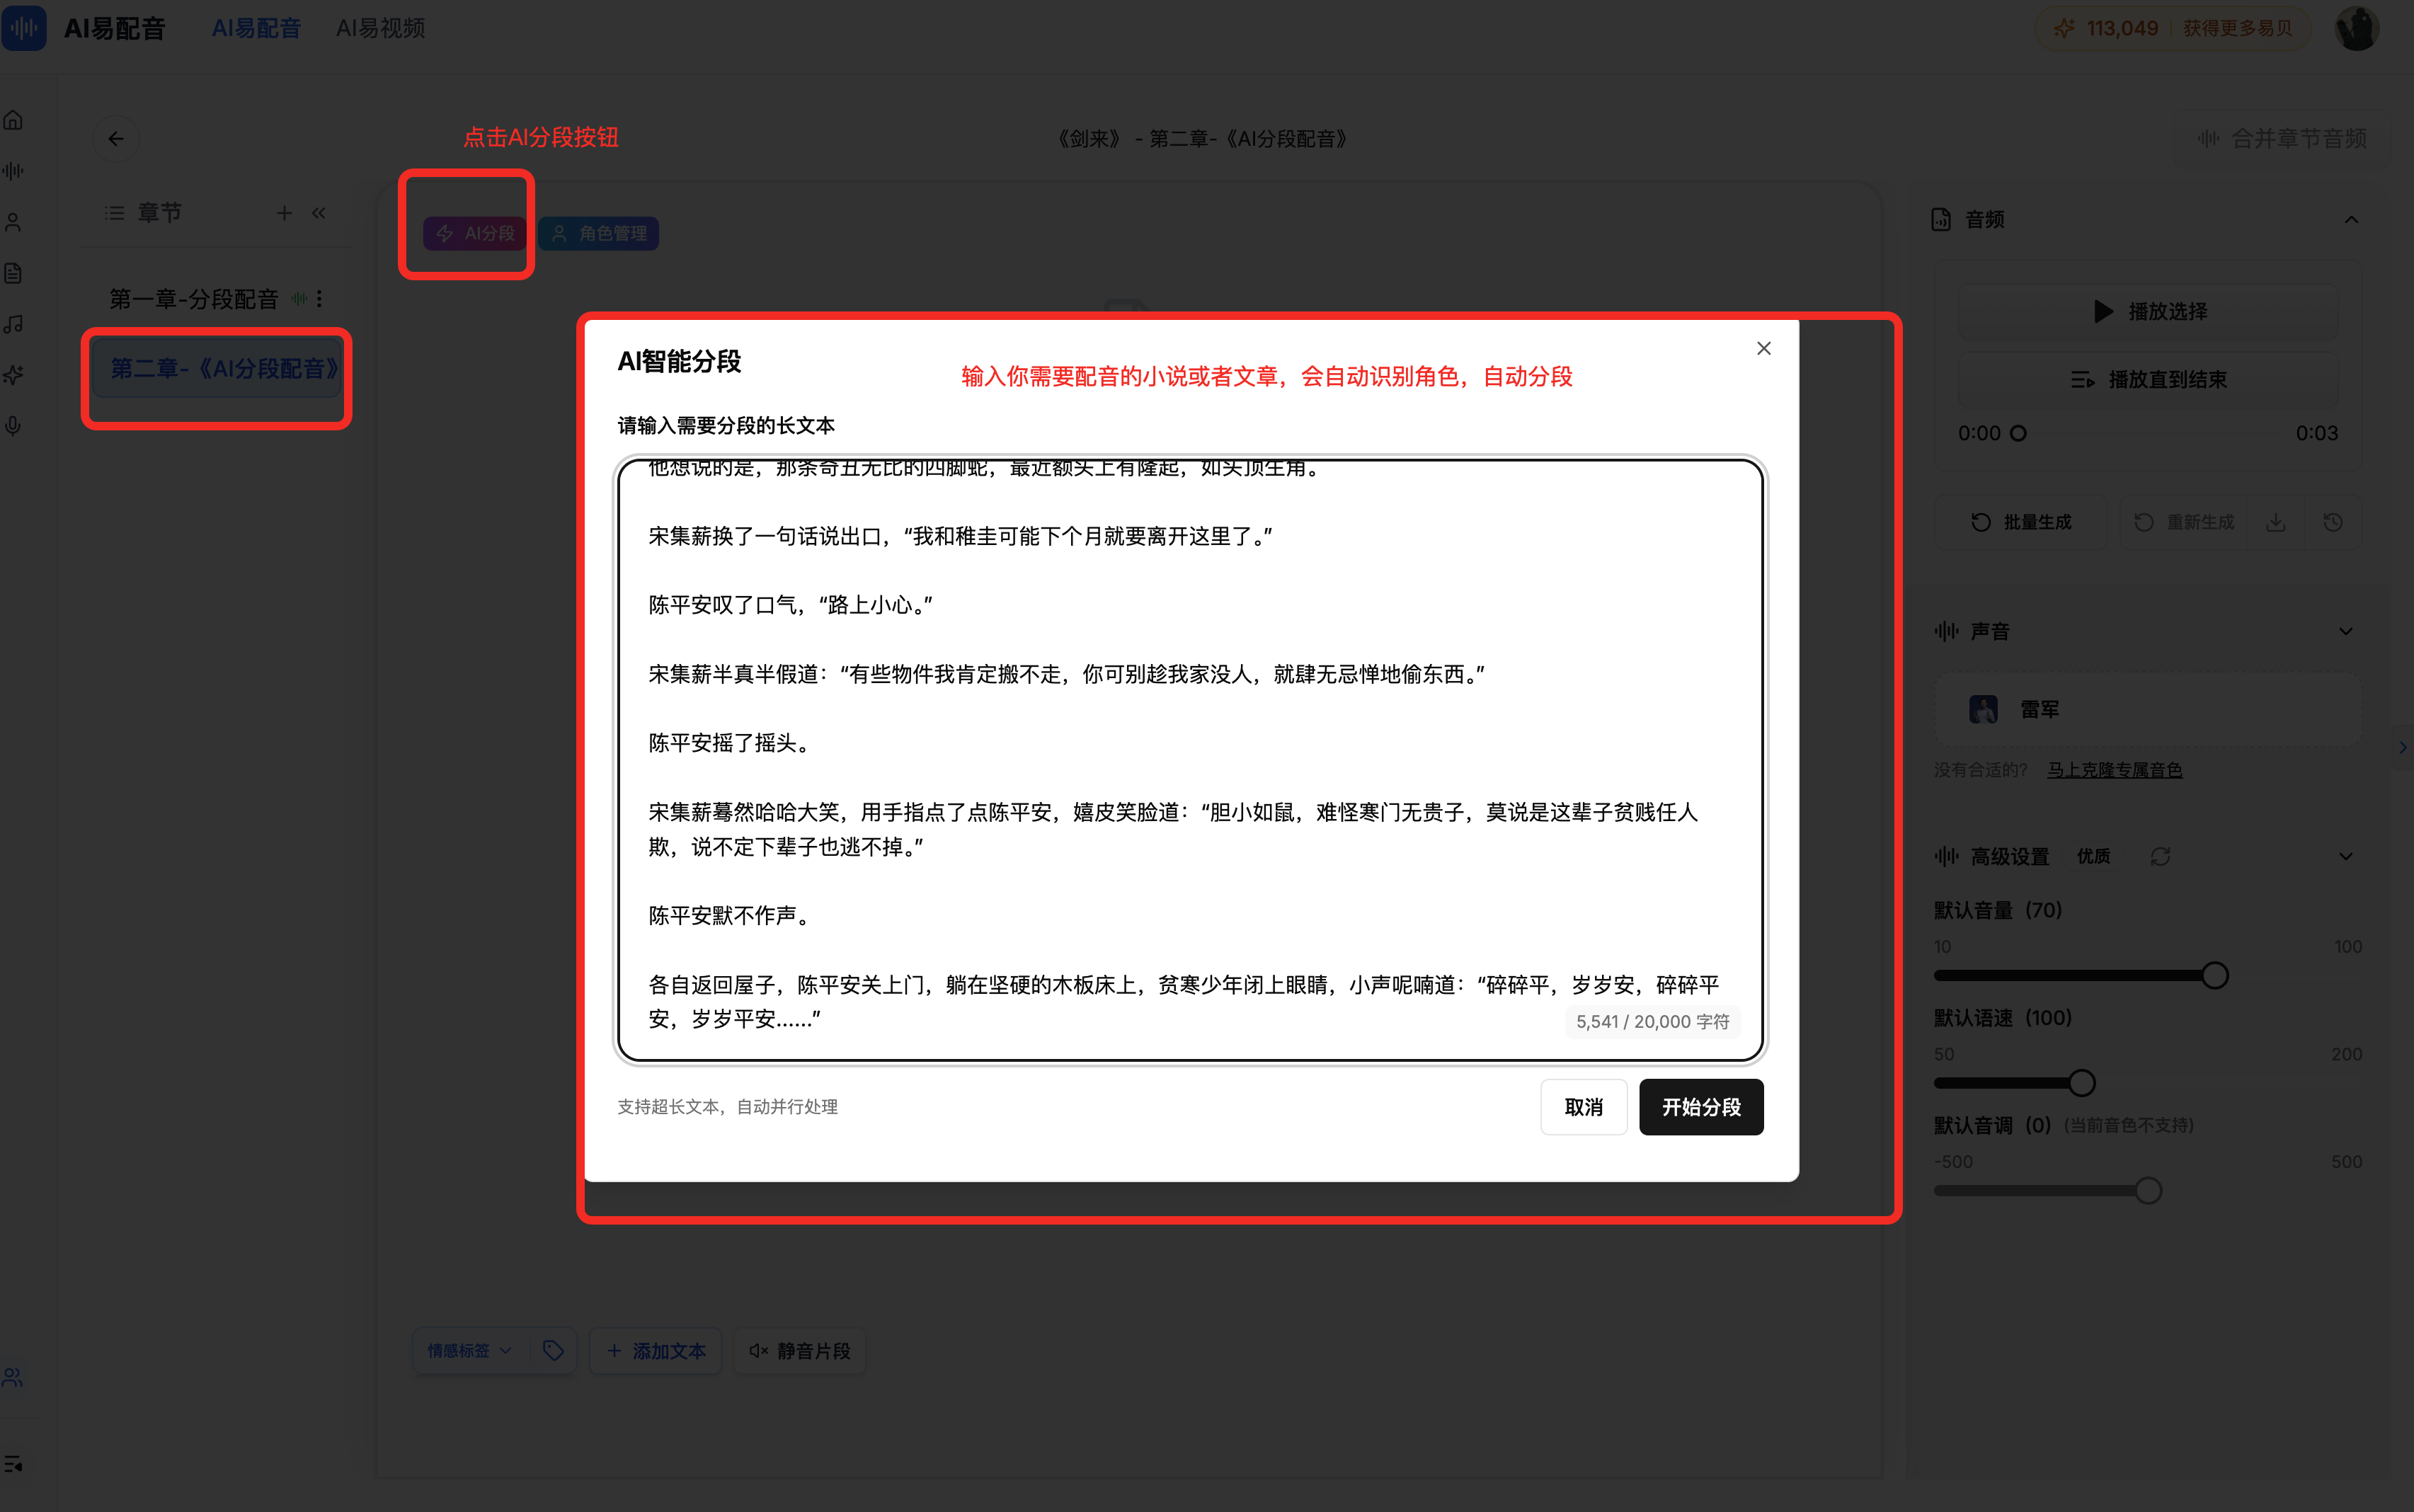The image size is (2414, 1512).
Task: Open the three-dot menu for 第一章-分段配音
Action: [x=319, y=299]
